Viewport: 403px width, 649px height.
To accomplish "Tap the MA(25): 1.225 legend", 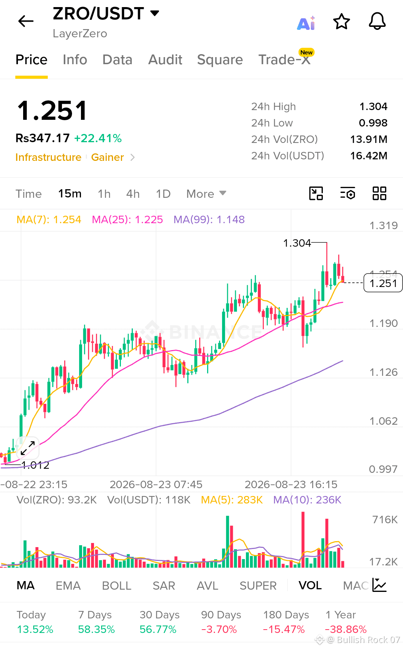I will click(x=127, y=219).
